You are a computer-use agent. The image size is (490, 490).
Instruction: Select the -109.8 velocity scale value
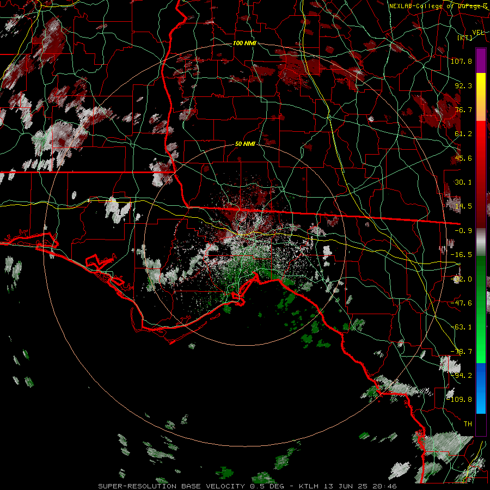click(460, 400)
